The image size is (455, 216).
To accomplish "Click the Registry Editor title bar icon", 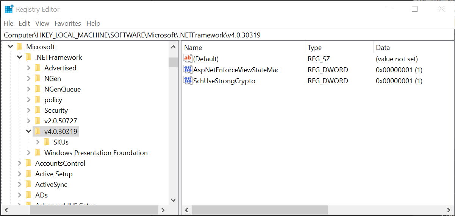I will 9,9.
